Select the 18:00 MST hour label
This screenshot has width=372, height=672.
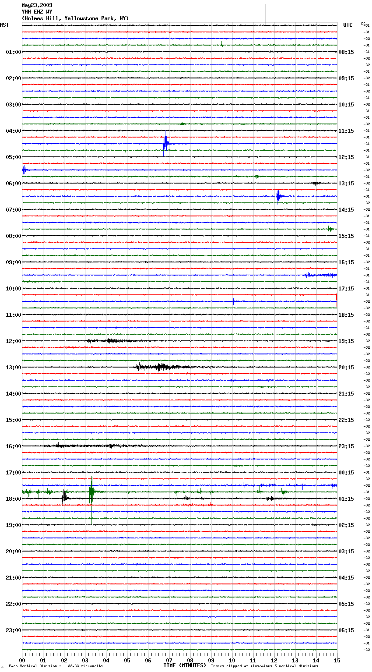[x=13, y=499]
